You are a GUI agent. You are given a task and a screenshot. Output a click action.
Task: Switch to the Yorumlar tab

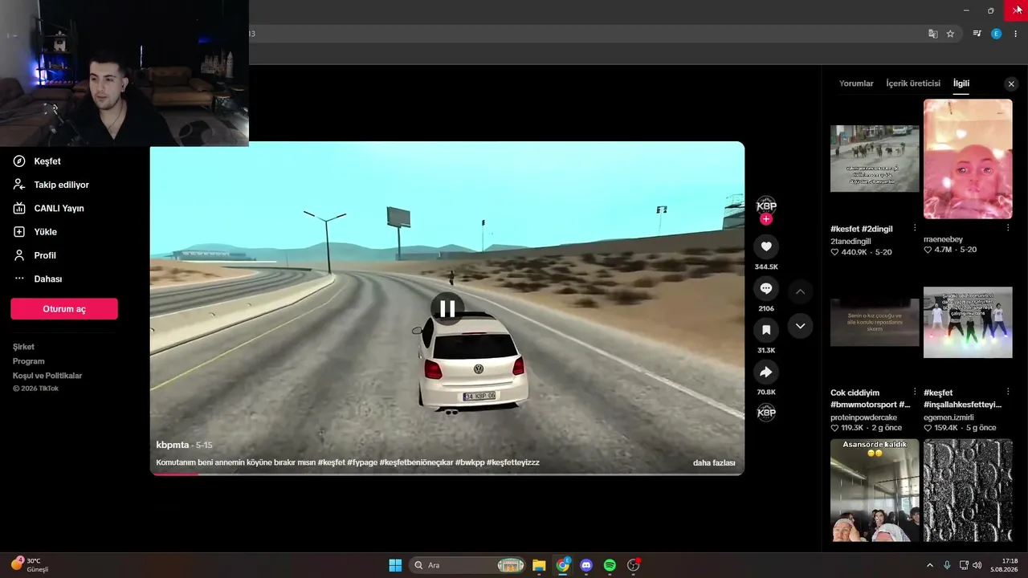click(856, 83)
